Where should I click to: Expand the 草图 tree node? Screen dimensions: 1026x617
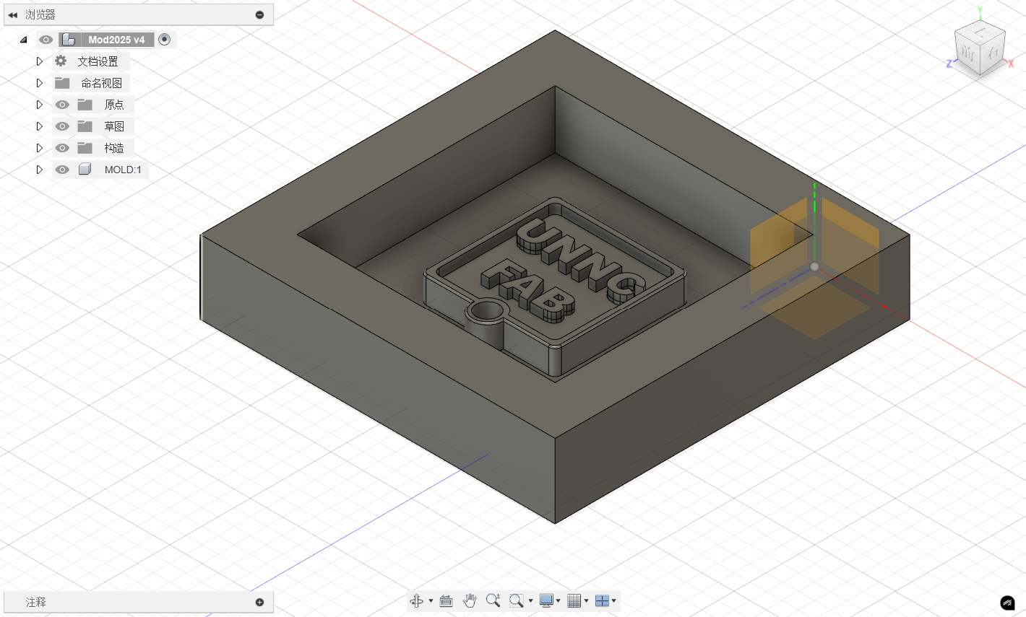pyautogui.click(x=40, y=126)
